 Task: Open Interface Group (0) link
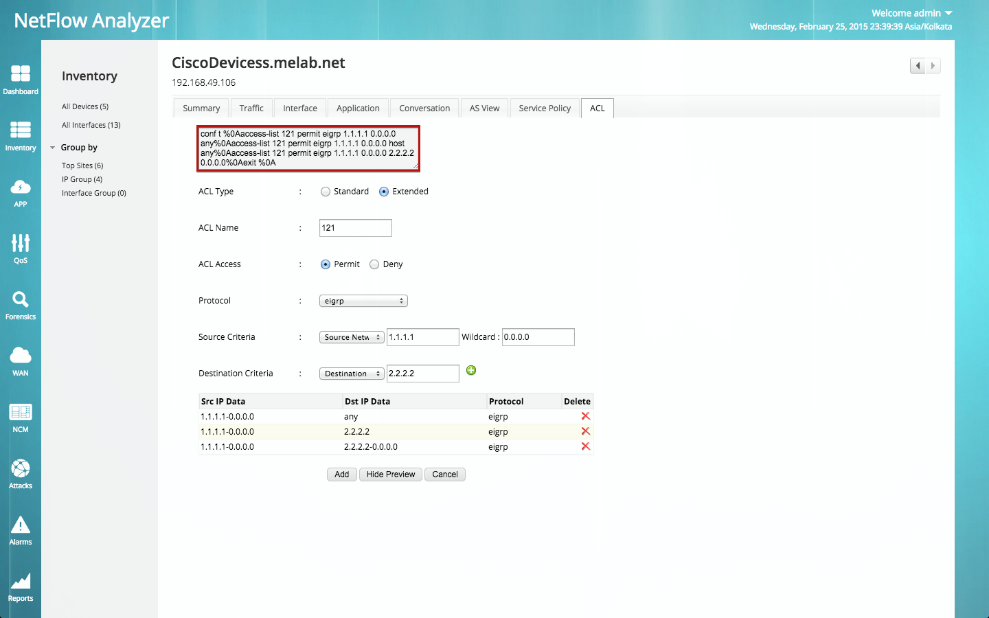pyautogui.click(x=94, y=193)
